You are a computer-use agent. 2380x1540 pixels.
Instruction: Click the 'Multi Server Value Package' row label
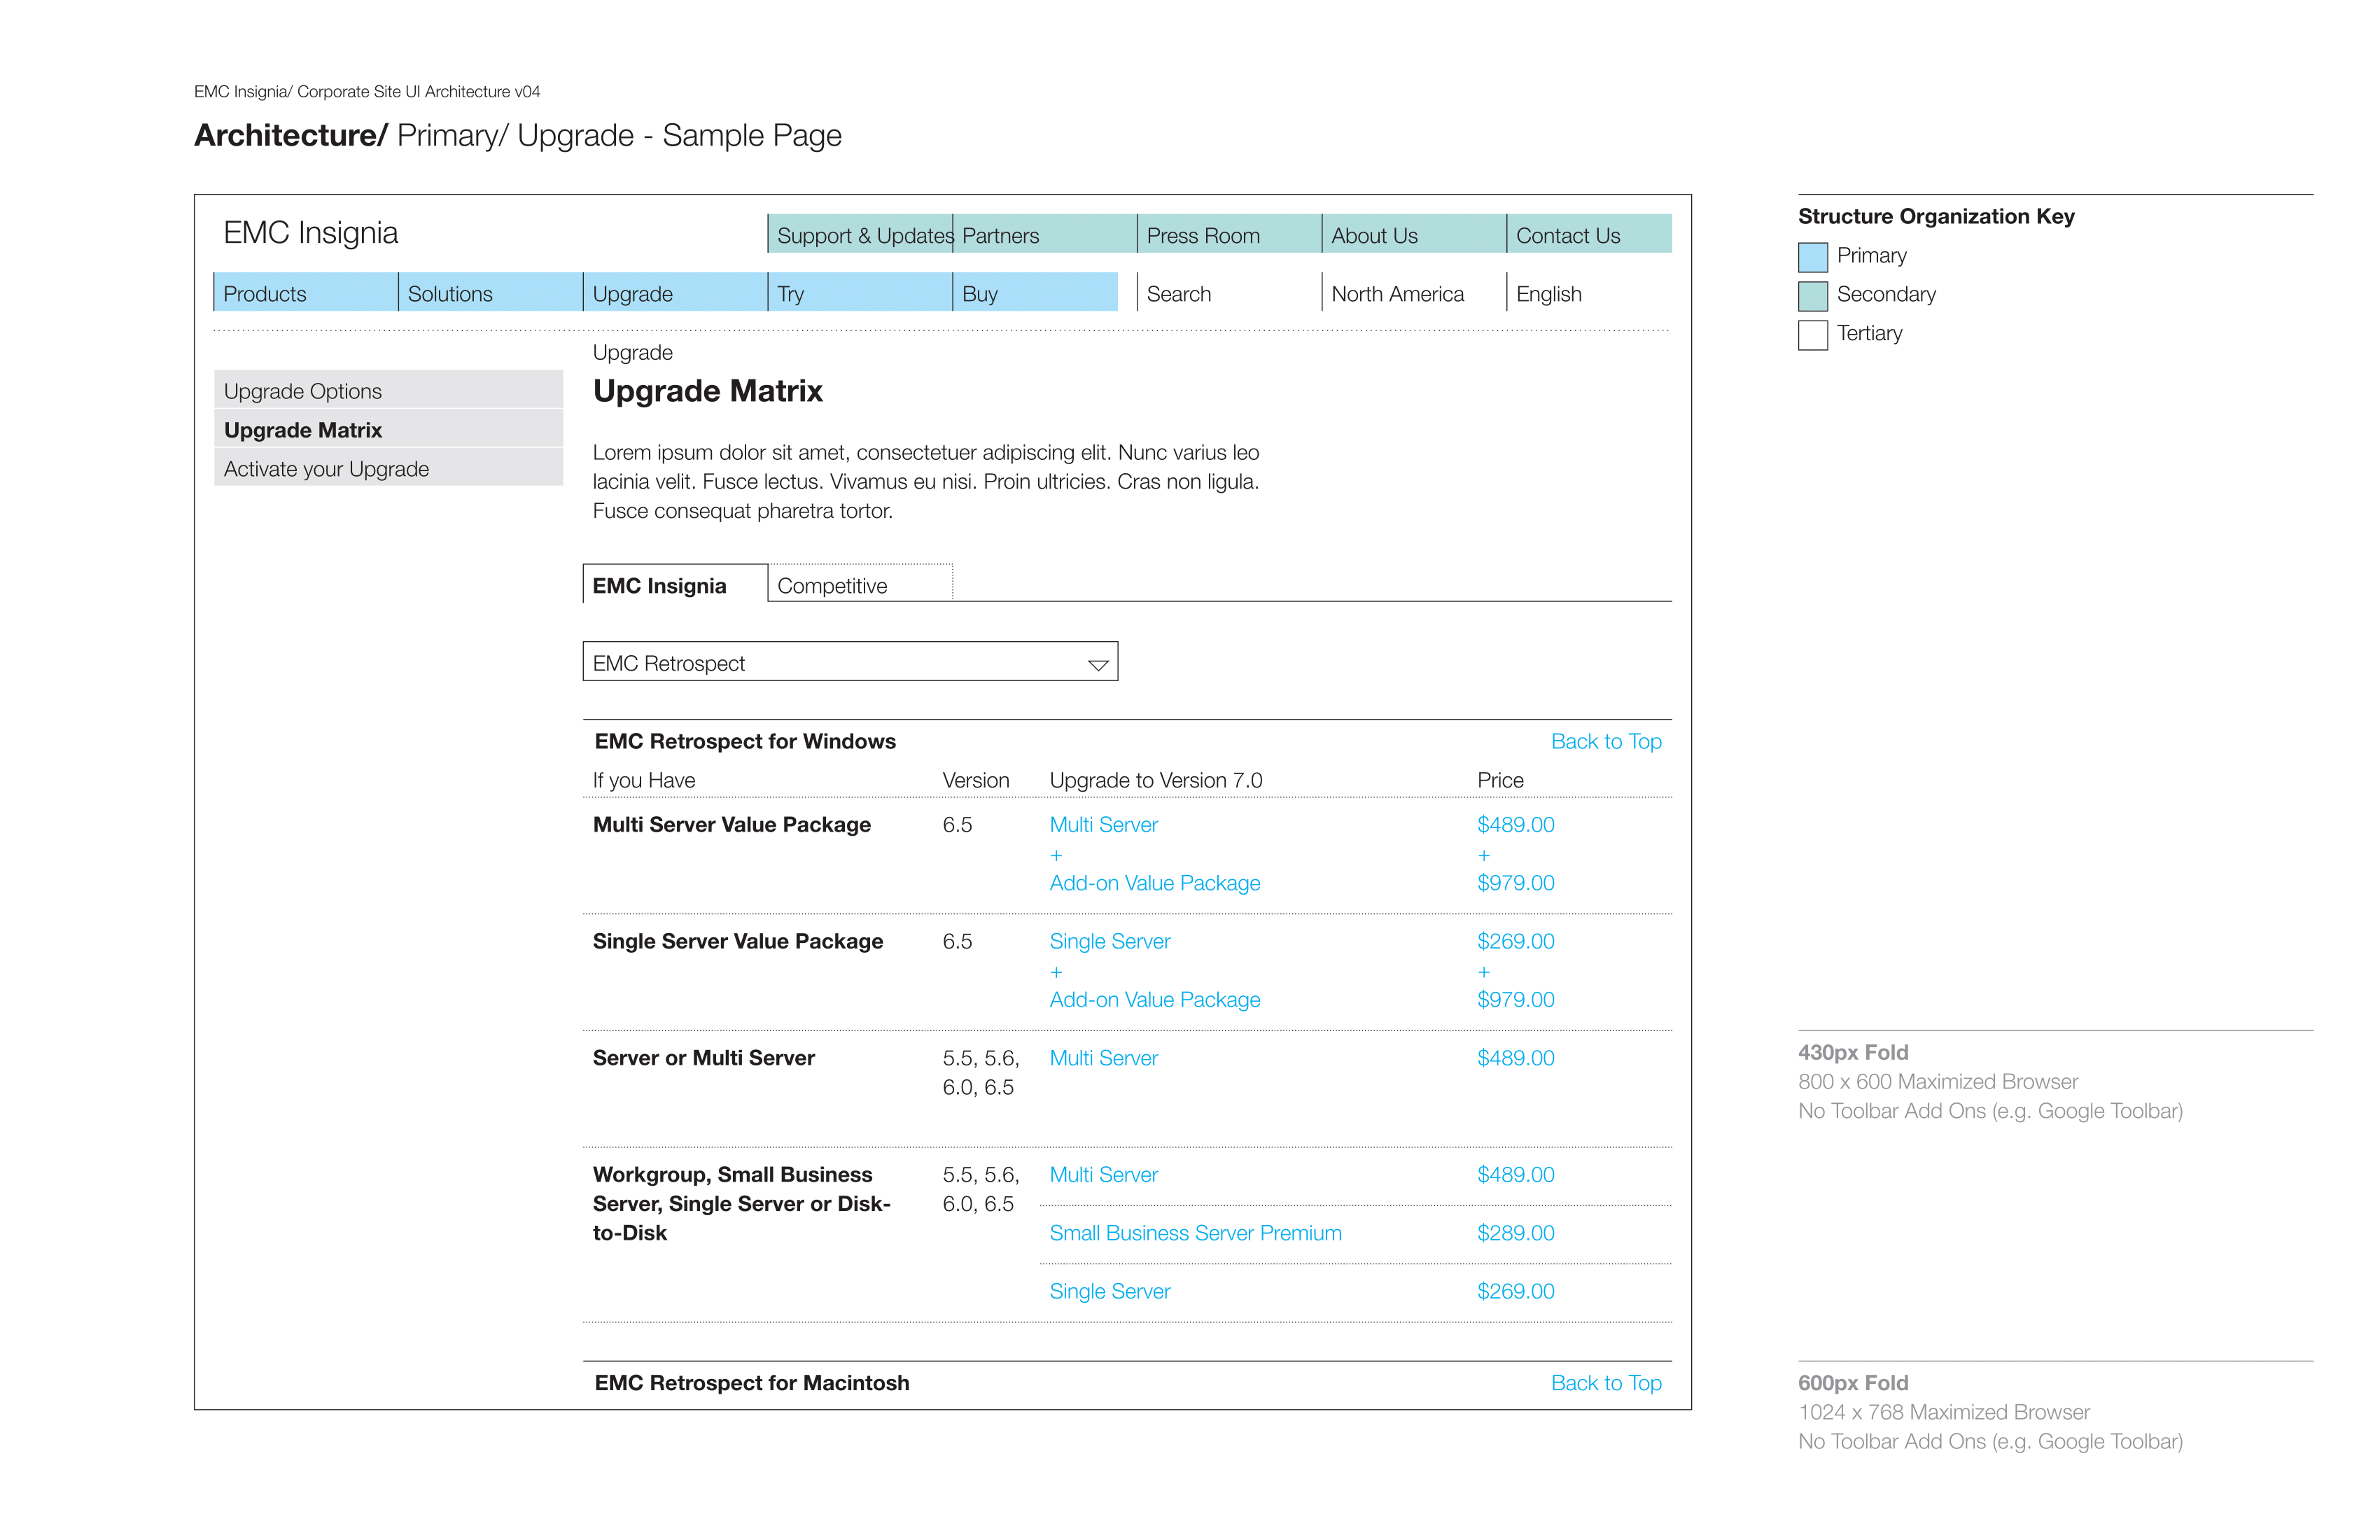[731, 825]
